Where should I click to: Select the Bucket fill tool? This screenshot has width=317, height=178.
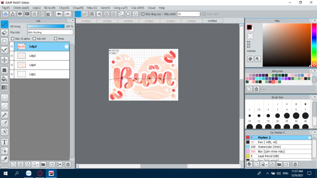click(x=4, y=79)
